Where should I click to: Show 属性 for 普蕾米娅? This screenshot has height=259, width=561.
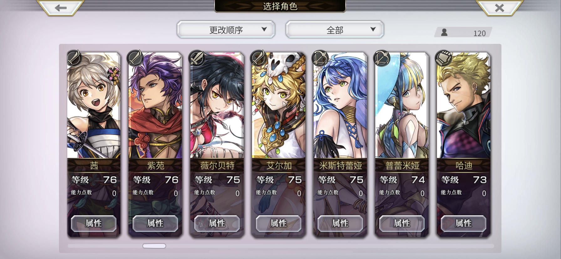402,223
